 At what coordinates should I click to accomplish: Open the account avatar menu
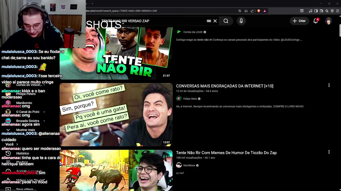coord(328,21)
